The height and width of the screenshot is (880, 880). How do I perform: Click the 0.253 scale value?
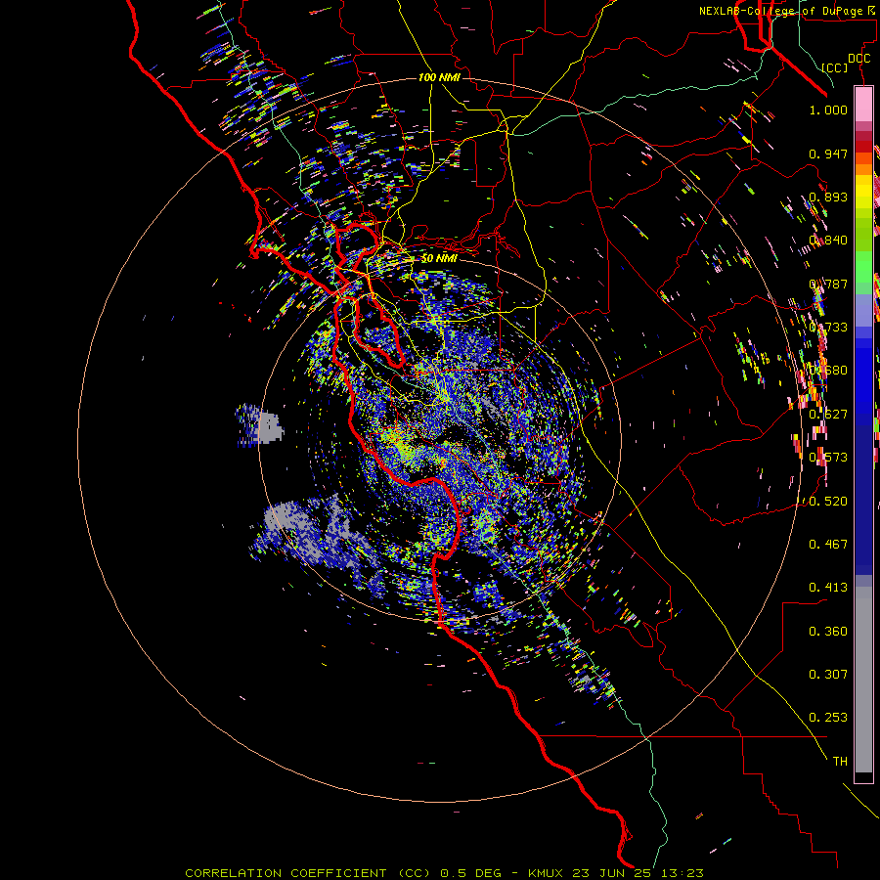coord(828,718)
